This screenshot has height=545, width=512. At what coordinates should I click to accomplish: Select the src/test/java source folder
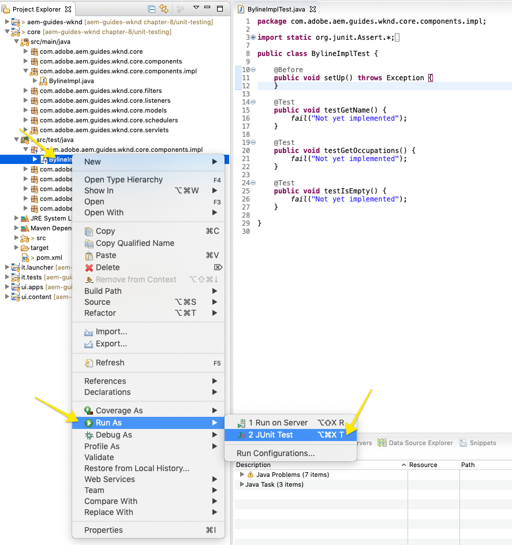[x=55, y=140]
